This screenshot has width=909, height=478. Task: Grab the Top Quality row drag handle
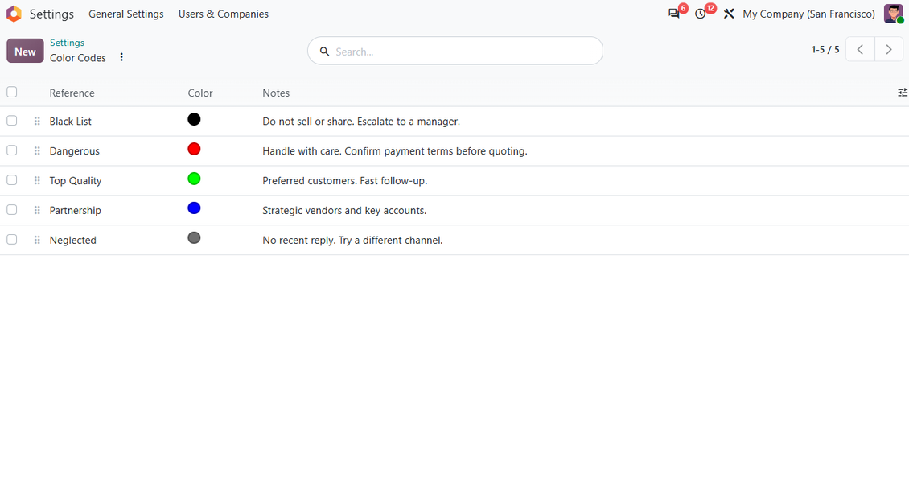tap(37, 180)
